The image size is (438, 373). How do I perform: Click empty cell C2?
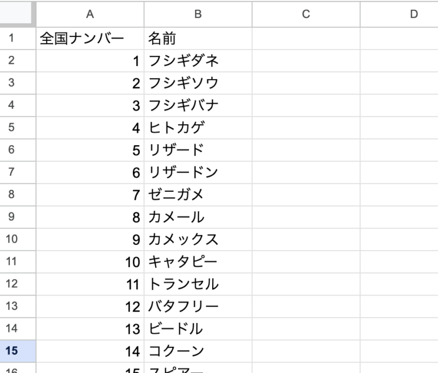(x=306, y=61)
